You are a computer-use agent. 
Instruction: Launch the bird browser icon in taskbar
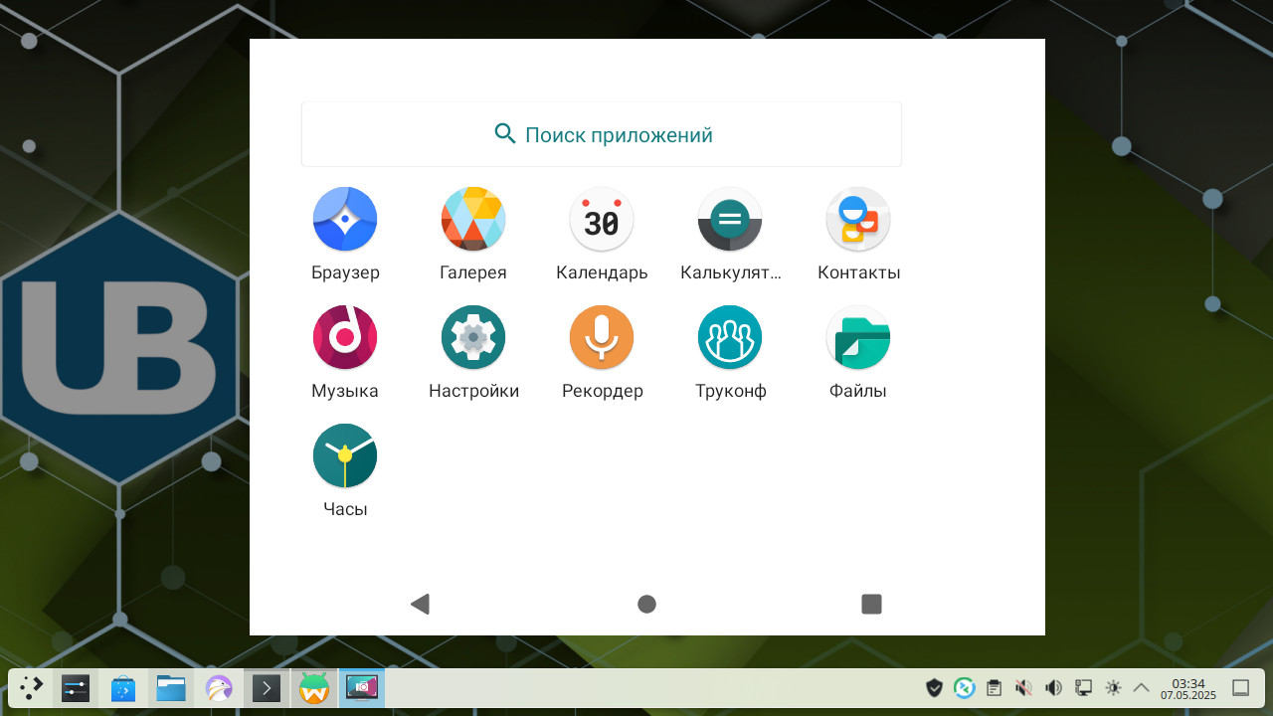[219, 688]
